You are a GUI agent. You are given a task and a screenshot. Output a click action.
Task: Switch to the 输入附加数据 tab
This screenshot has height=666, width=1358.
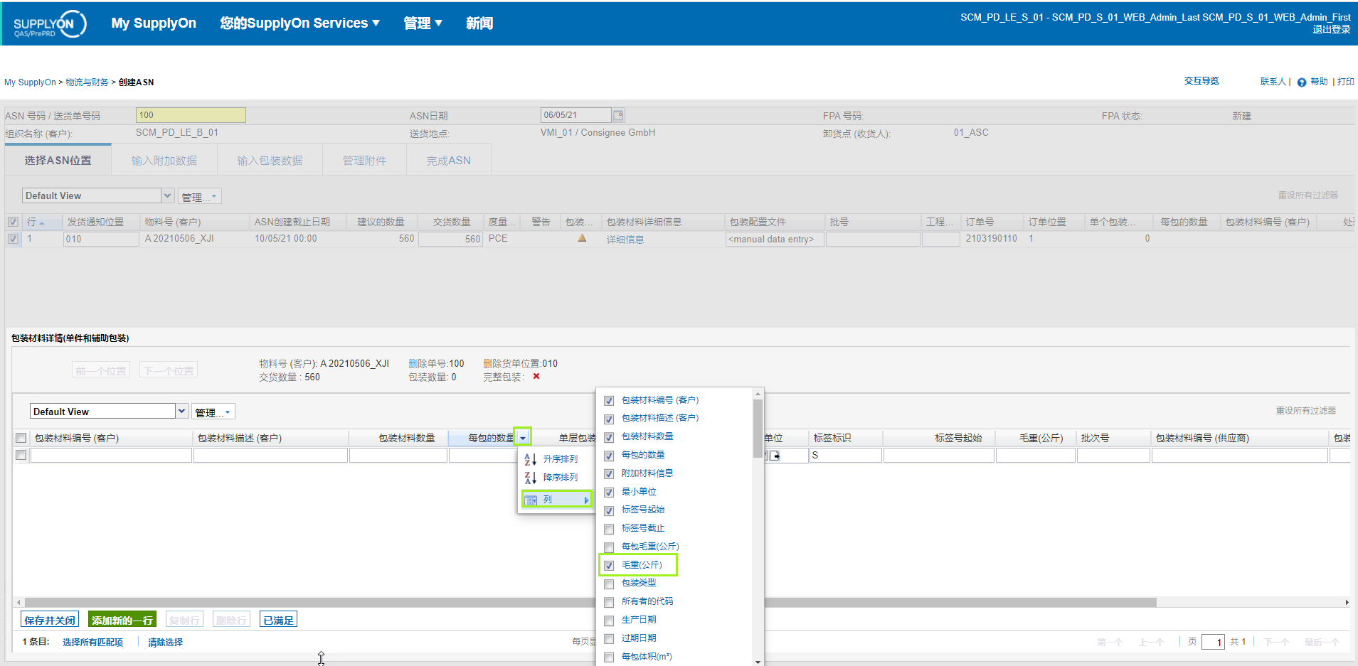(x=164, y=161)
